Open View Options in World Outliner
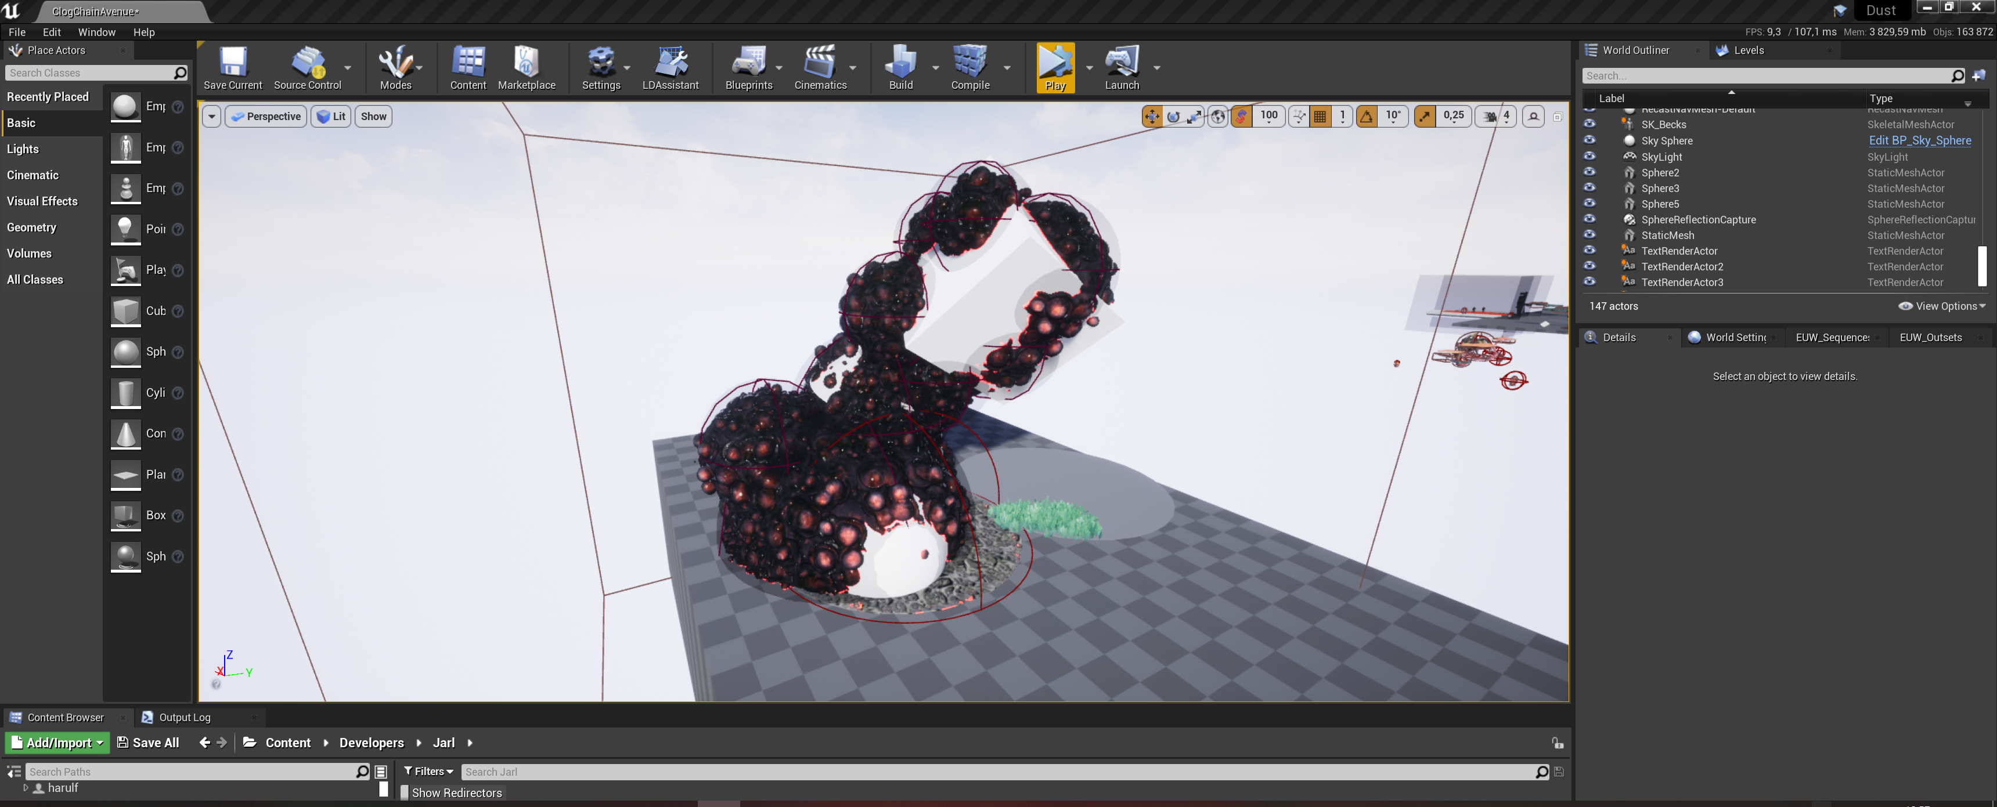The height and width of the screenshot is (807, 1997). click(x=1942, y=306)
